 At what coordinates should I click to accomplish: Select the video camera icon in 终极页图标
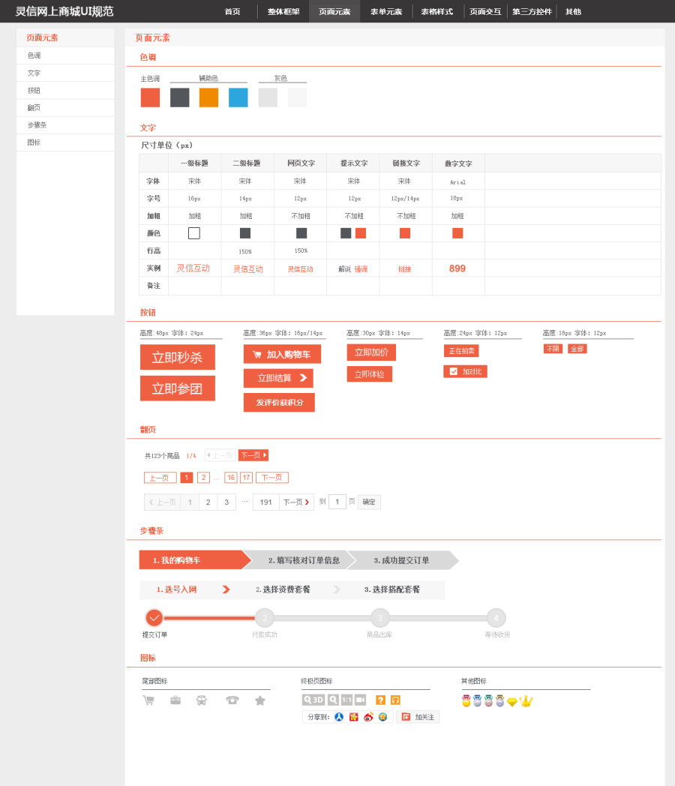tap(358, 698)
